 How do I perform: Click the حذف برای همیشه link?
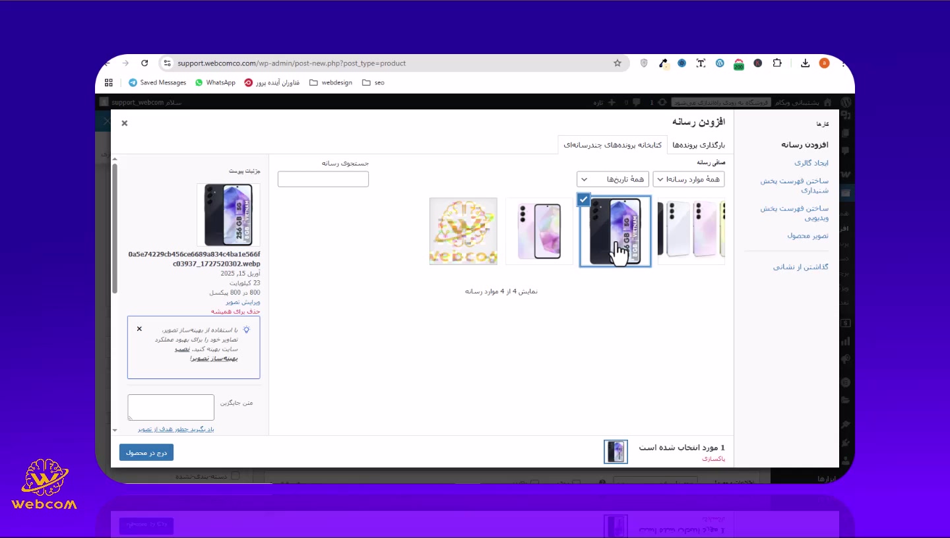point(236,311)
